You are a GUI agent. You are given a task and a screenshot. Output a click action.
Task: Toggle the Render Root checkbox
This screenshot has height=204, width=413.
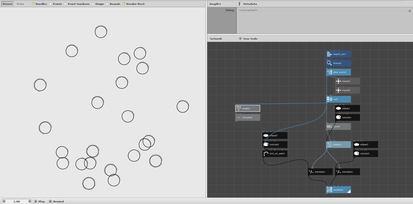coord(123,4)
